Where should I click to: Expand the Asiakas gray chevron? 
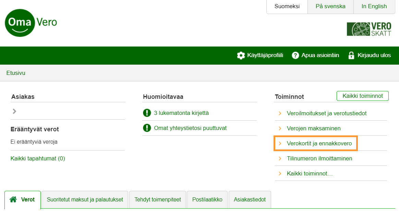[14, 111]
